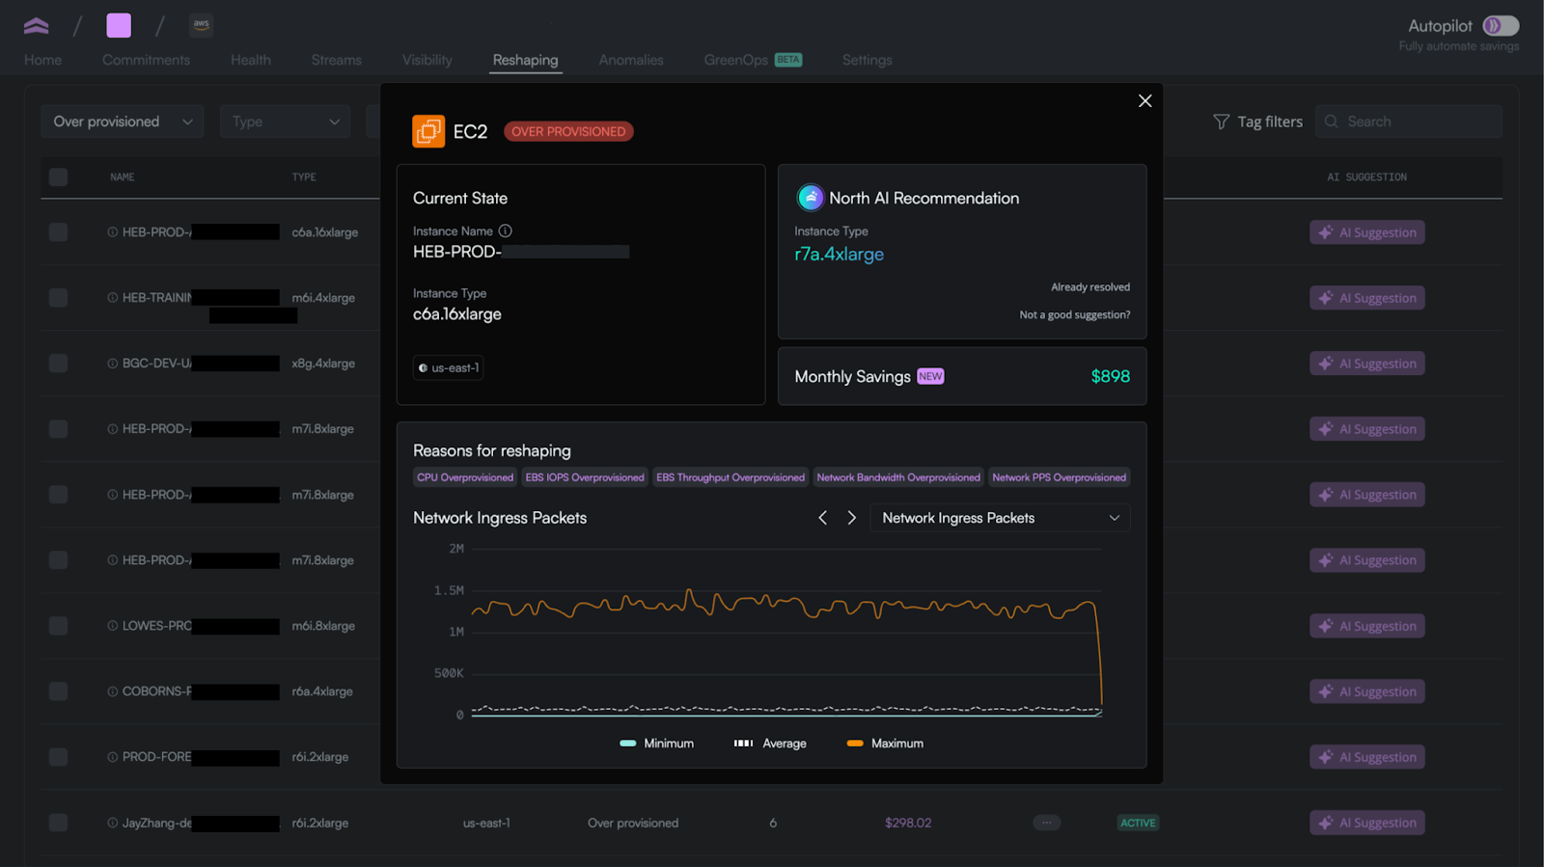Open the AWS account icon
This screenshot has width=1544, height=867.
tap(201, 25)
